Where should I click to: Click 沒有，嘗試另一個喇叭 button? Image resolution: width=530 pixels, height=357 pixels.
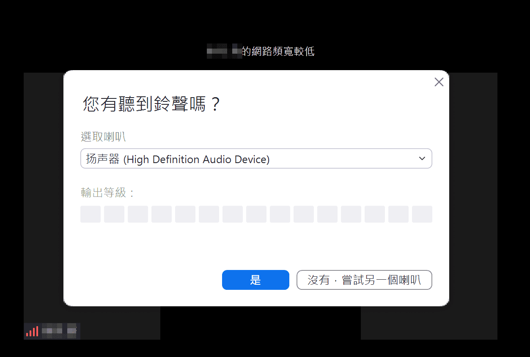pyautogui.click(x=364, y=280)
